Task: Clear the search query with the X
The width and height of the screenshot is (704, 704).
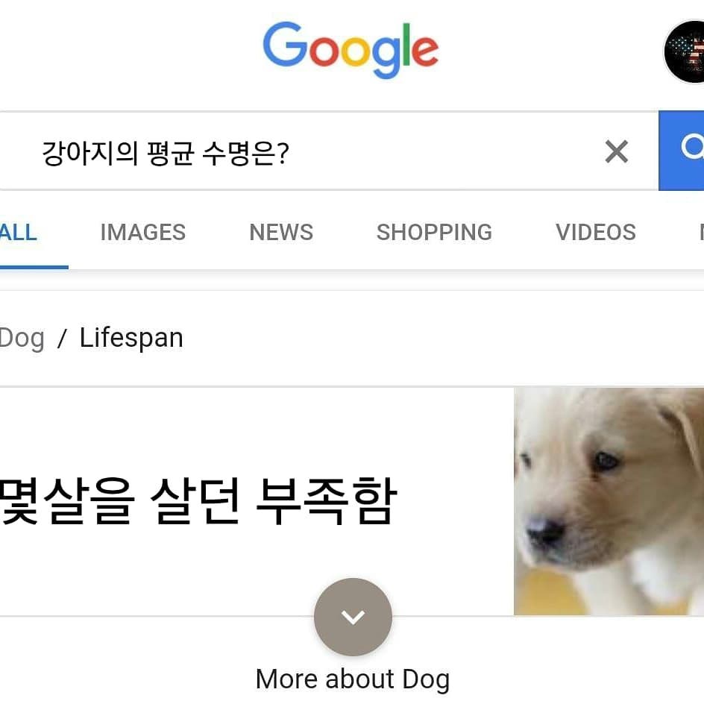Action: coord(617,151)
